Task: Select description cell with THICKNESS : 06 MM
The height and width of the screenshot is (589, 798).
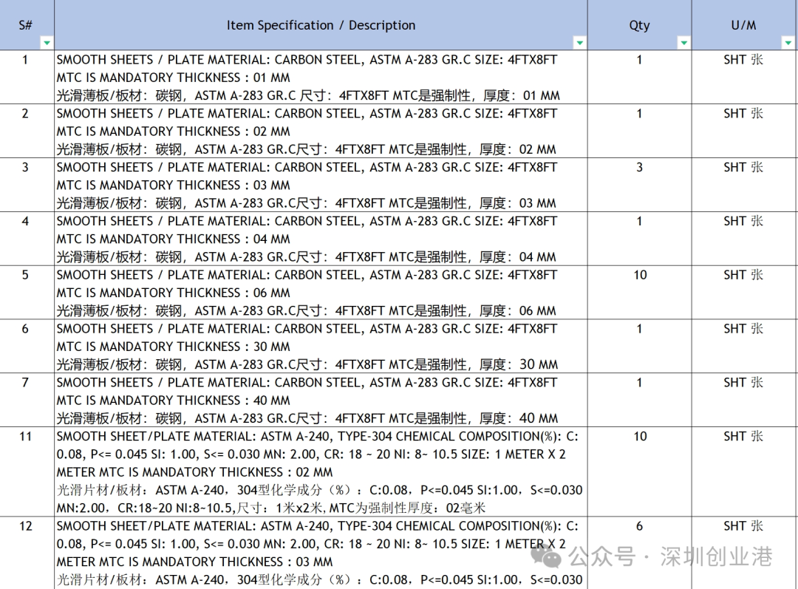Action: coord(321,292)
